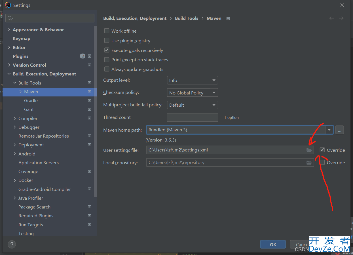Open the Checksum policy dropdown
Screen dimensions: 353x255
(x=193, y=93)
